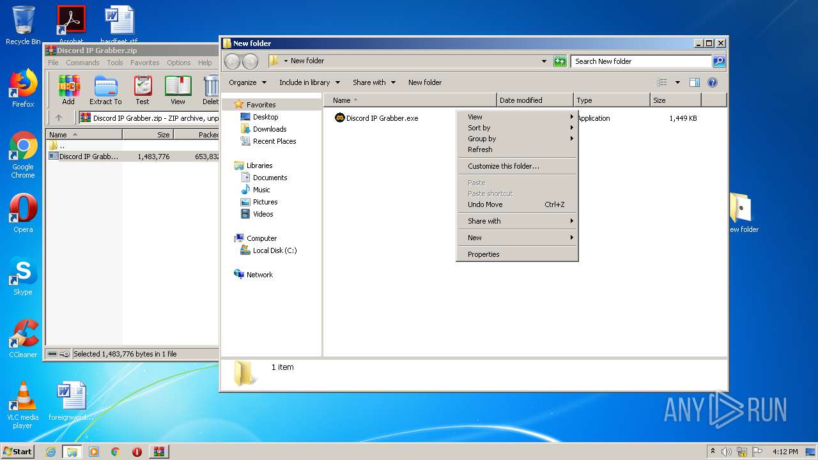
Task: Click WinRAR Test archive icon
Action: 143,89
